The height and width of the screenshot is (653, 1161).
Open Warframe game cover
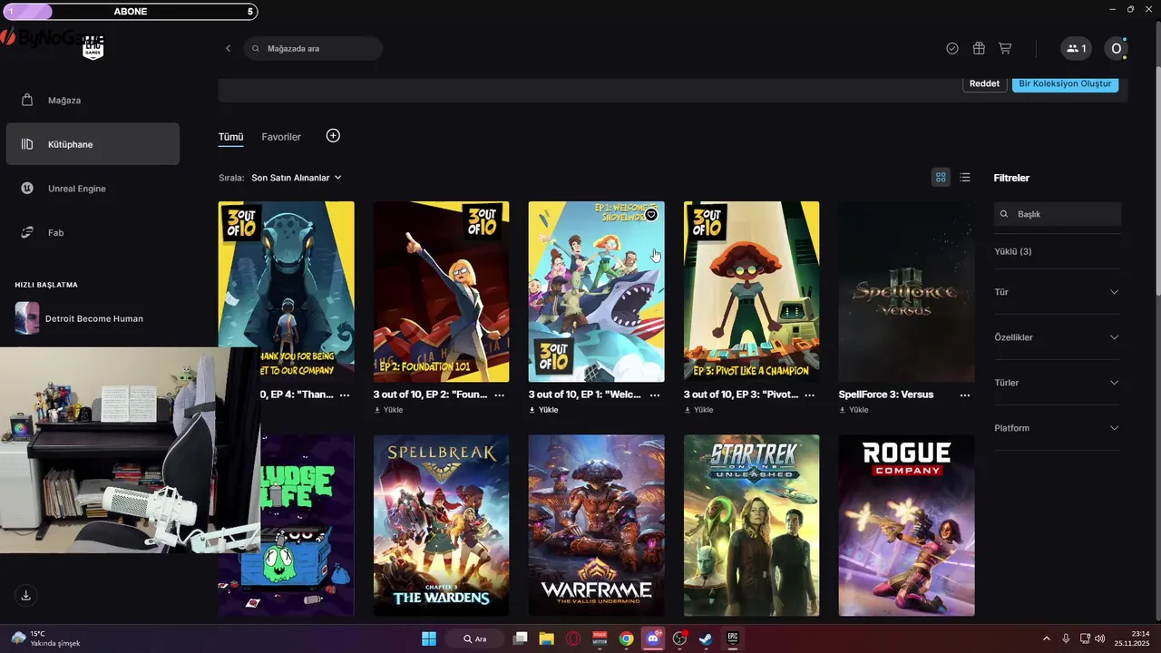click(597, 525)
